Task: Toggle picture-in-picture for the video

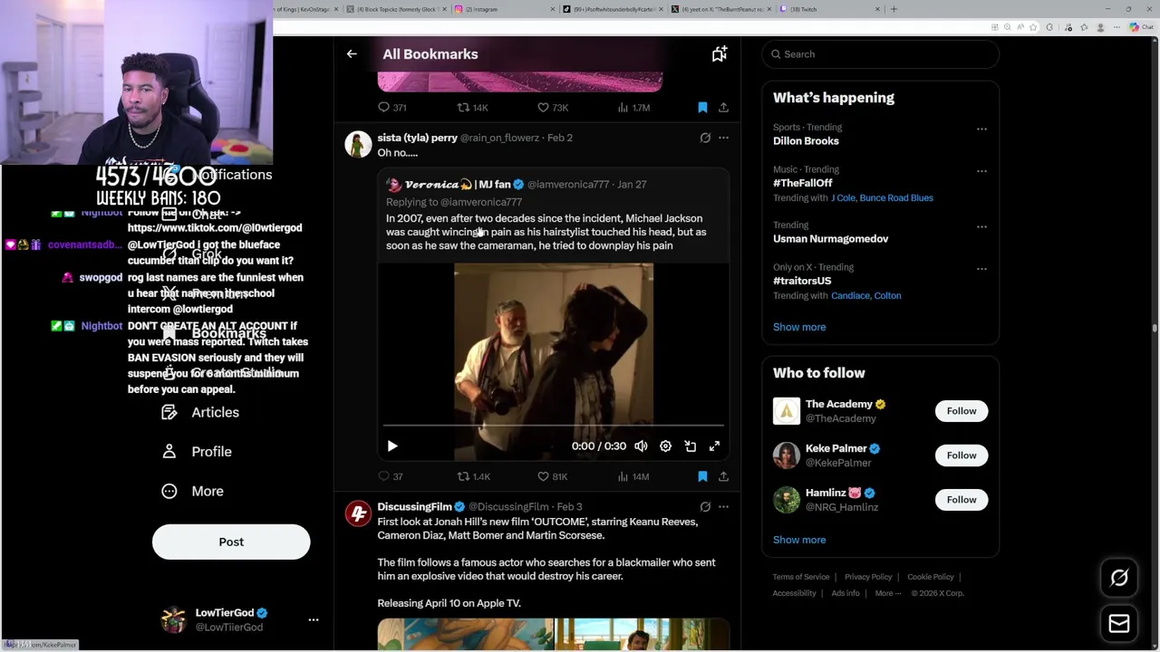Action: pos(690,446)
